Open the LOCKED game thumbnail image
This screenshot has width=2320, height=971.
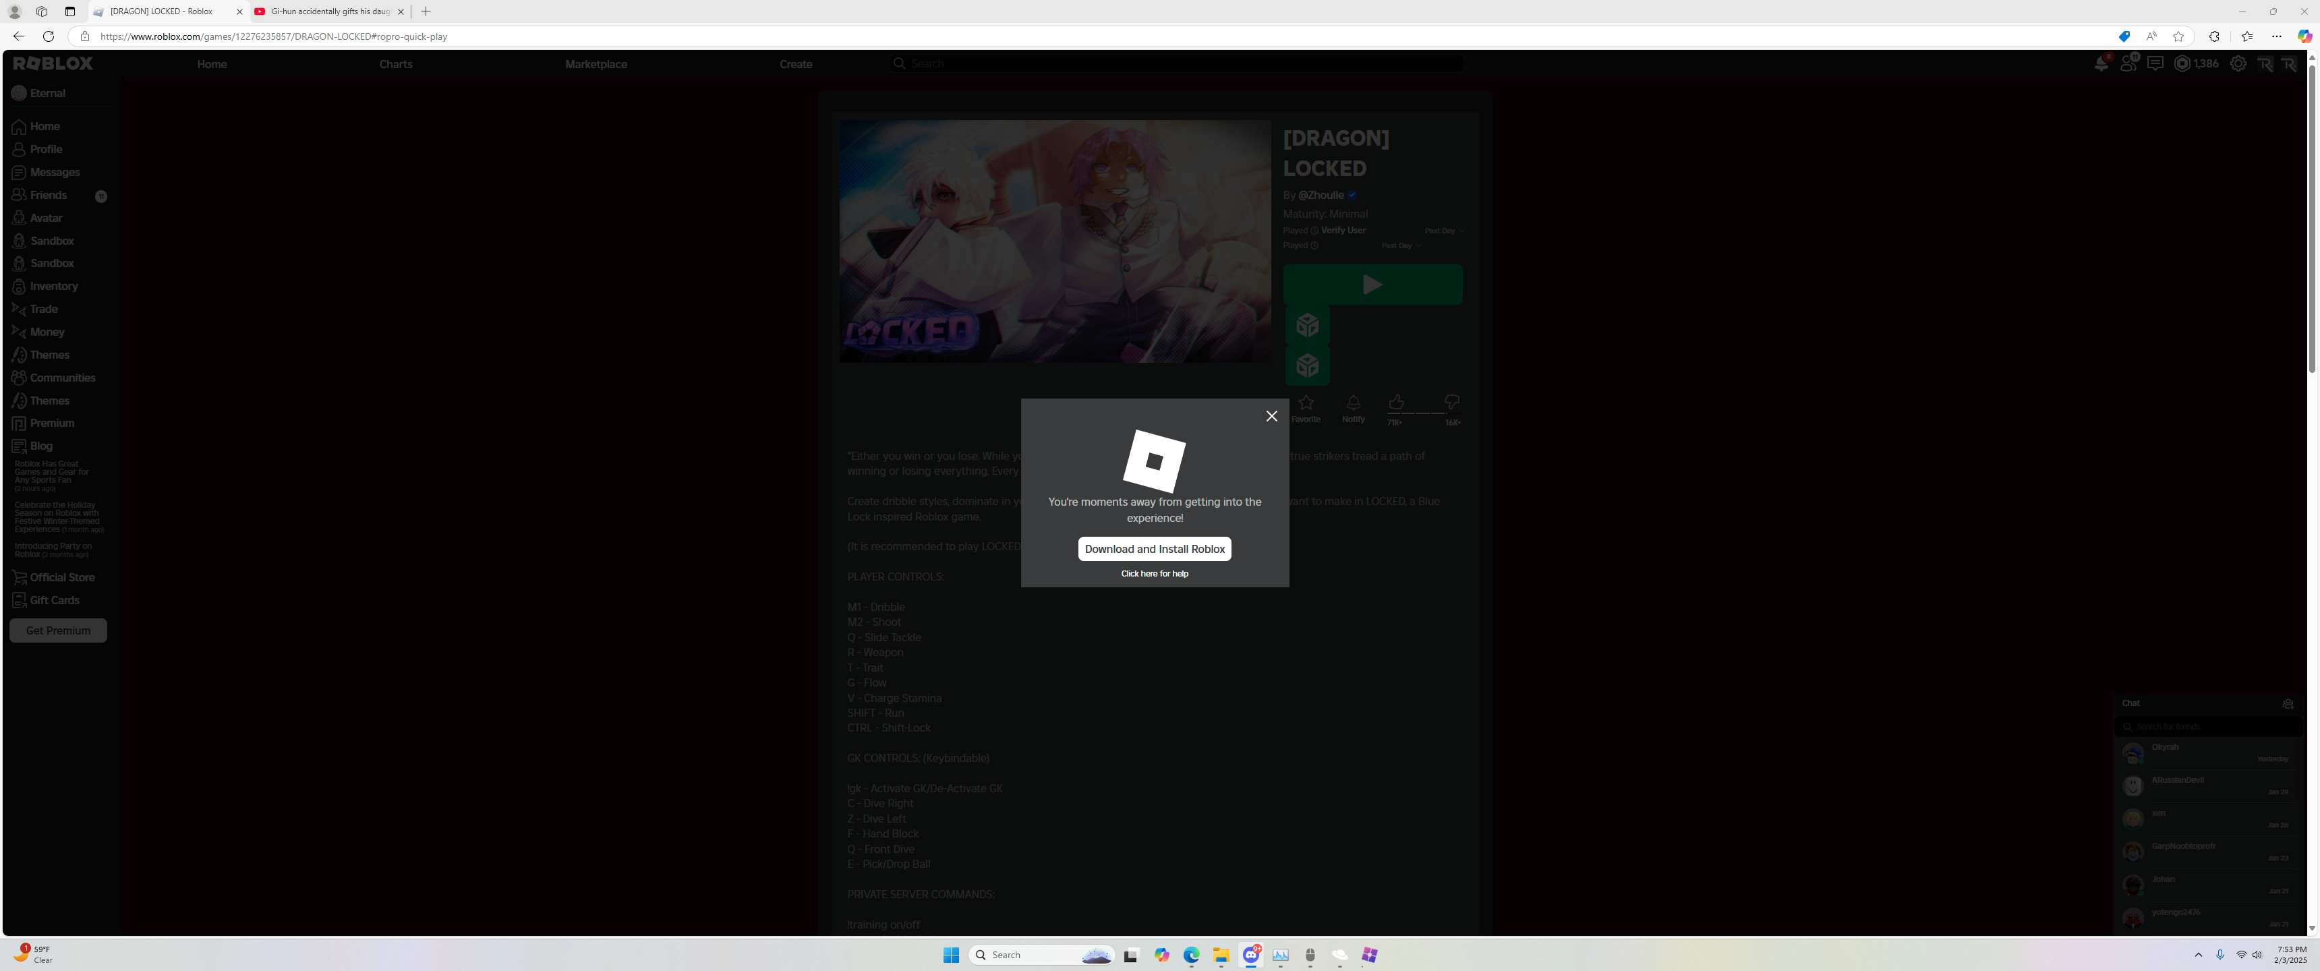1055,241
